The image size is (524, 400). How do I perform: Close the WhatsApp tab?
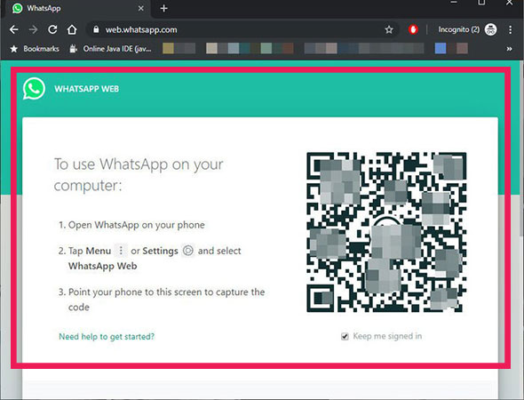pos(141,8)
